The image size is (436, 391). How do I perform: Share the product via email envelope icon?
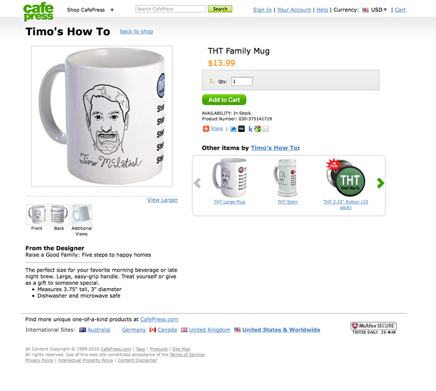(266, 129)
